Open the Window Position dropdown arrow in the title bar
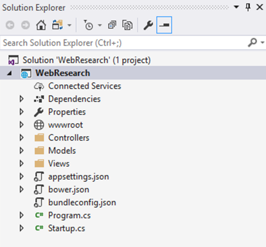Image resolution: width=266 pixels, height=247 pixels. (236, 7)
